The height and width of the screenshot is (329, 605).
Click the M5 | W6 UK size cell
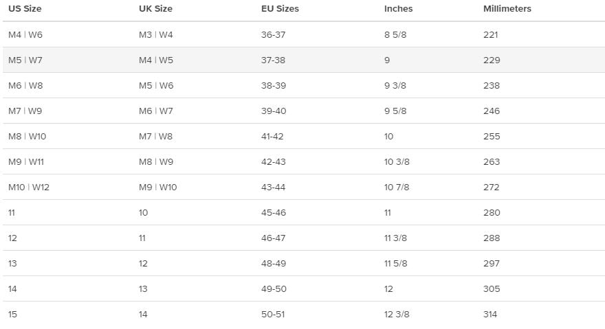[x=156, y=86]
